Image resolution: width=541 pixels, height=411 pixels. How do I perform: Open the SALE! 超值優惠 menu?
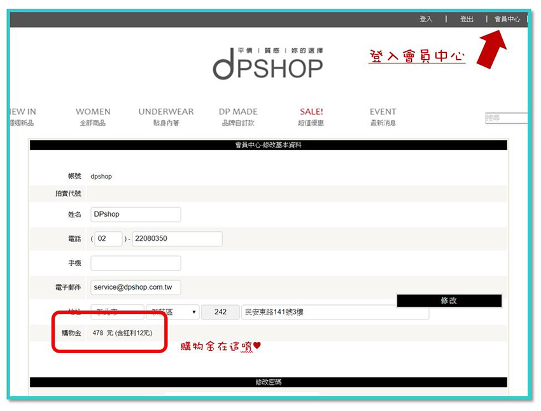(x=311, y=117)
